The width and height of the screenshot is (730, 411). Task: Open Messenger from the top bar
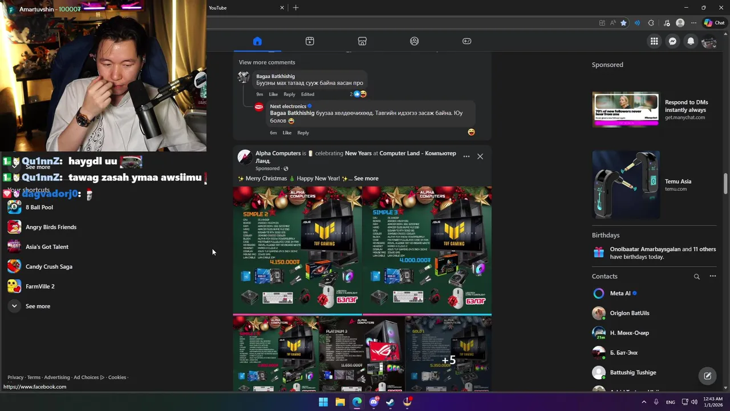click(672, 41)
